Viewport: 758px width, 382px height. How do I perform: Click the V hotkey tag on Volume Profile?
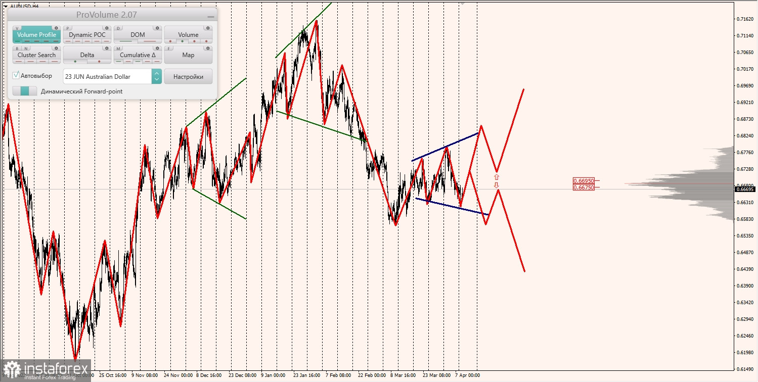17,28
